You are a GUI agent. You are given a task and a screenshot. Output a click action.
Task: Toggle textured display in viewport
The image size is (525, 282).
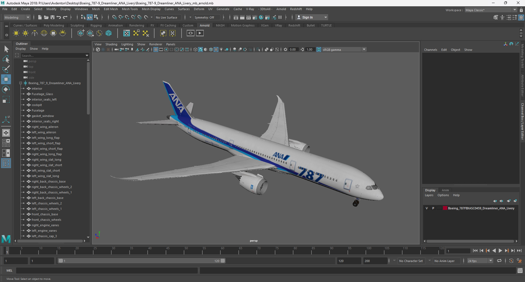coord(216,49)
